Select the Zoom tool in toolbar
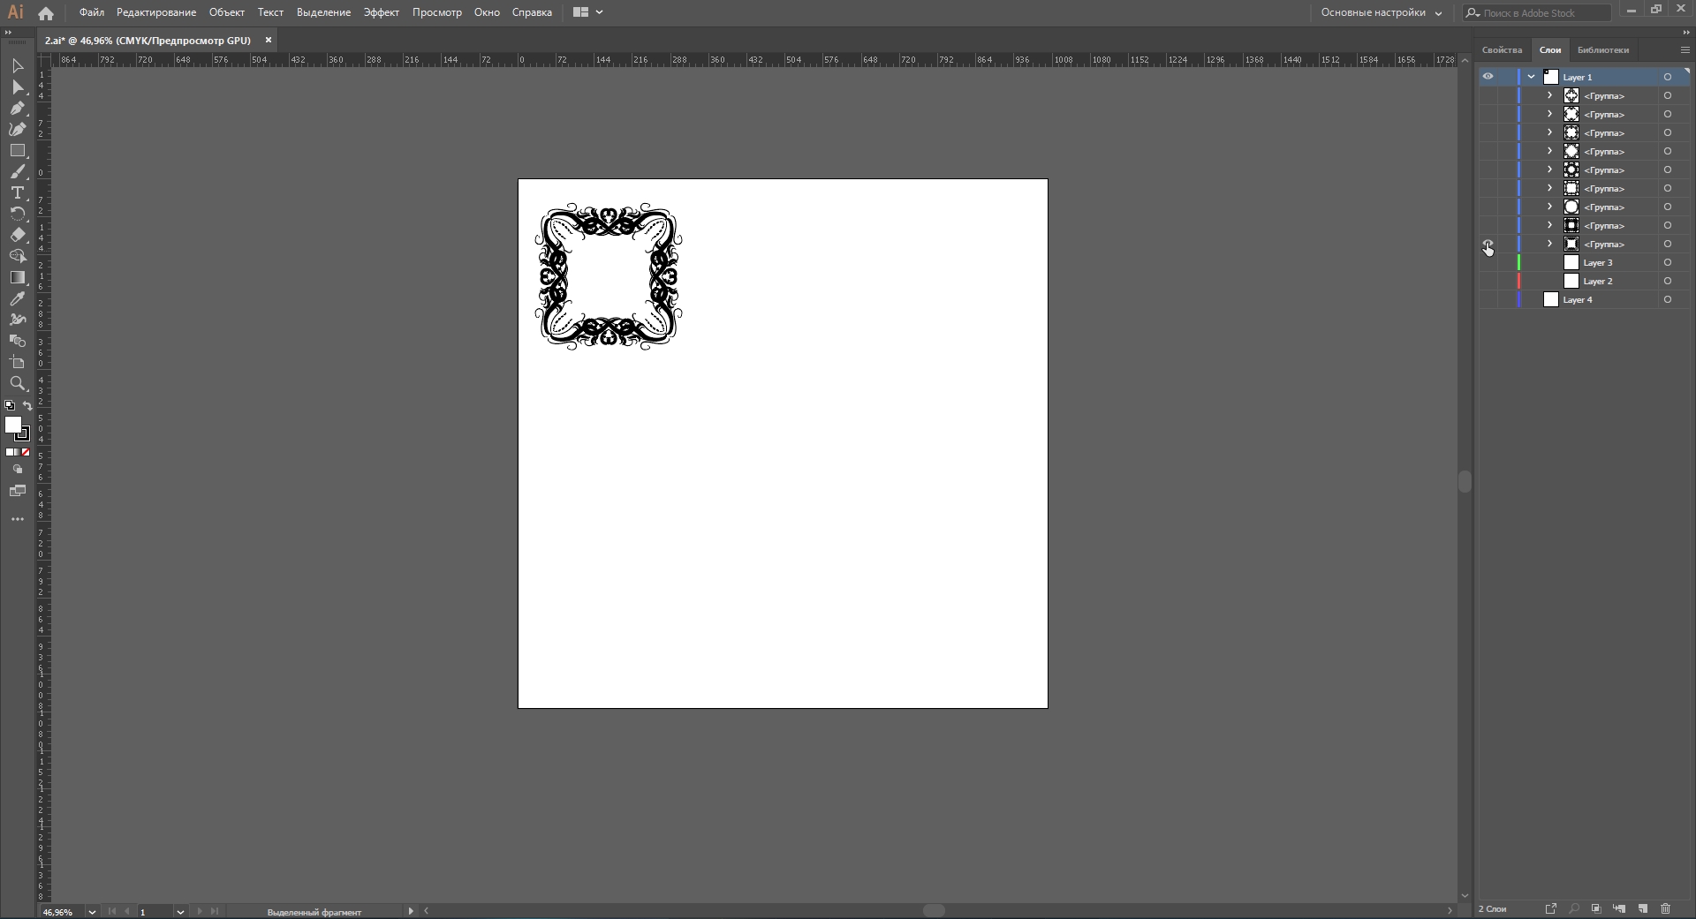1696x919 pixels. (17, 384)
